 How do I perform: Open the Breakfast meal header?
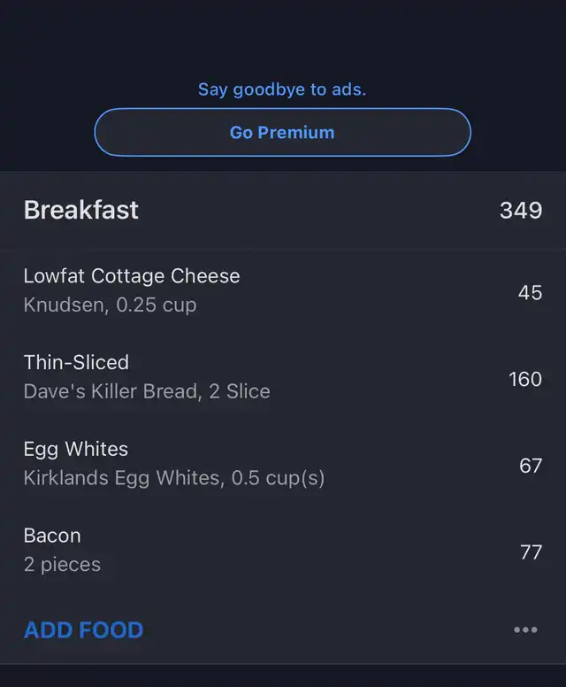point(283,210)
